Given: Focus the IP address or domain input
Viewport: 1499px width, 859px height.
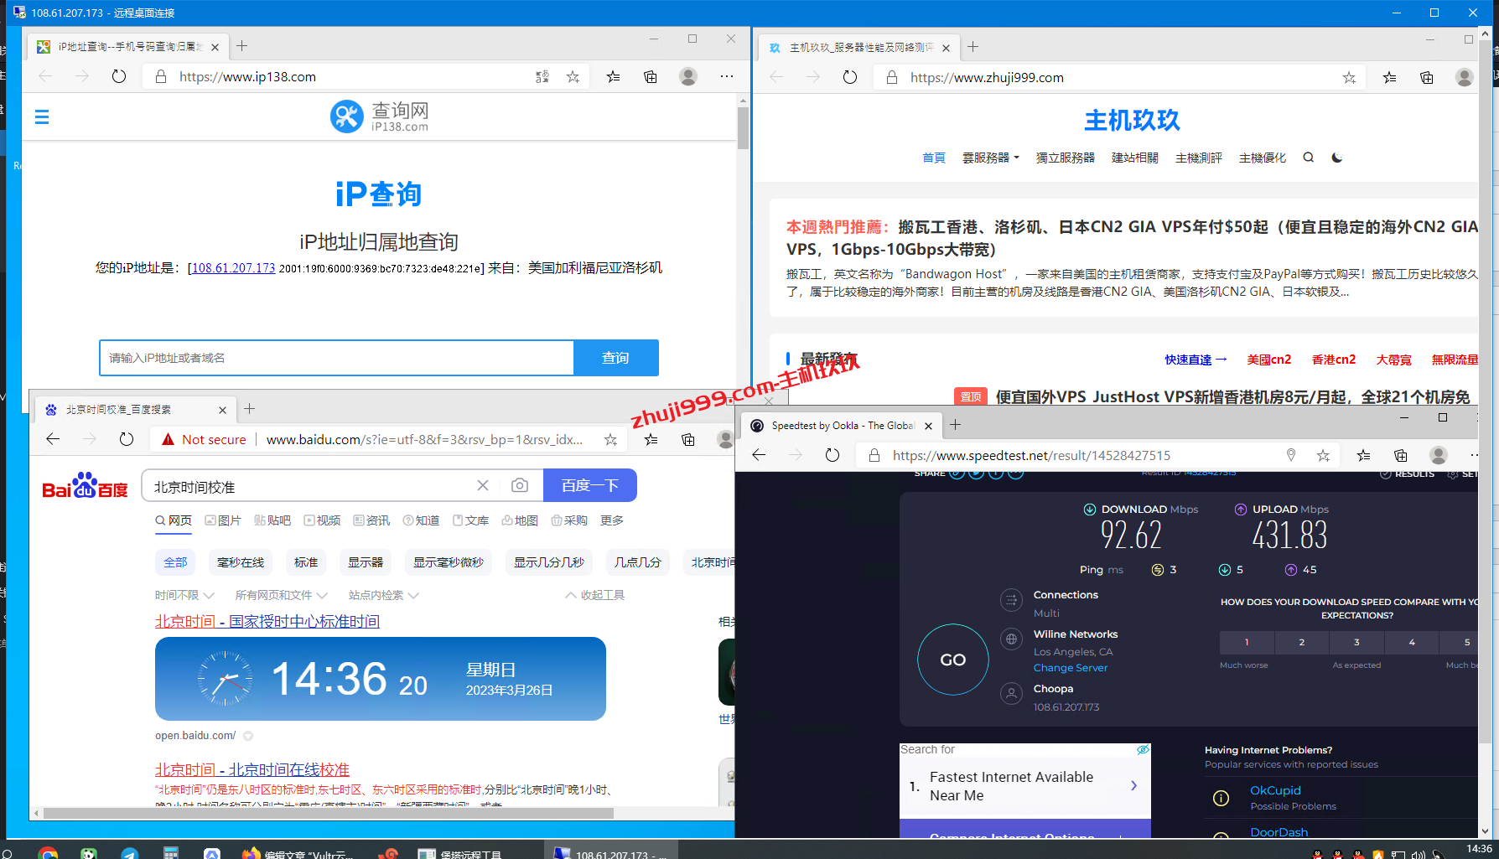Looking at the screenshot, I should 336,358.
